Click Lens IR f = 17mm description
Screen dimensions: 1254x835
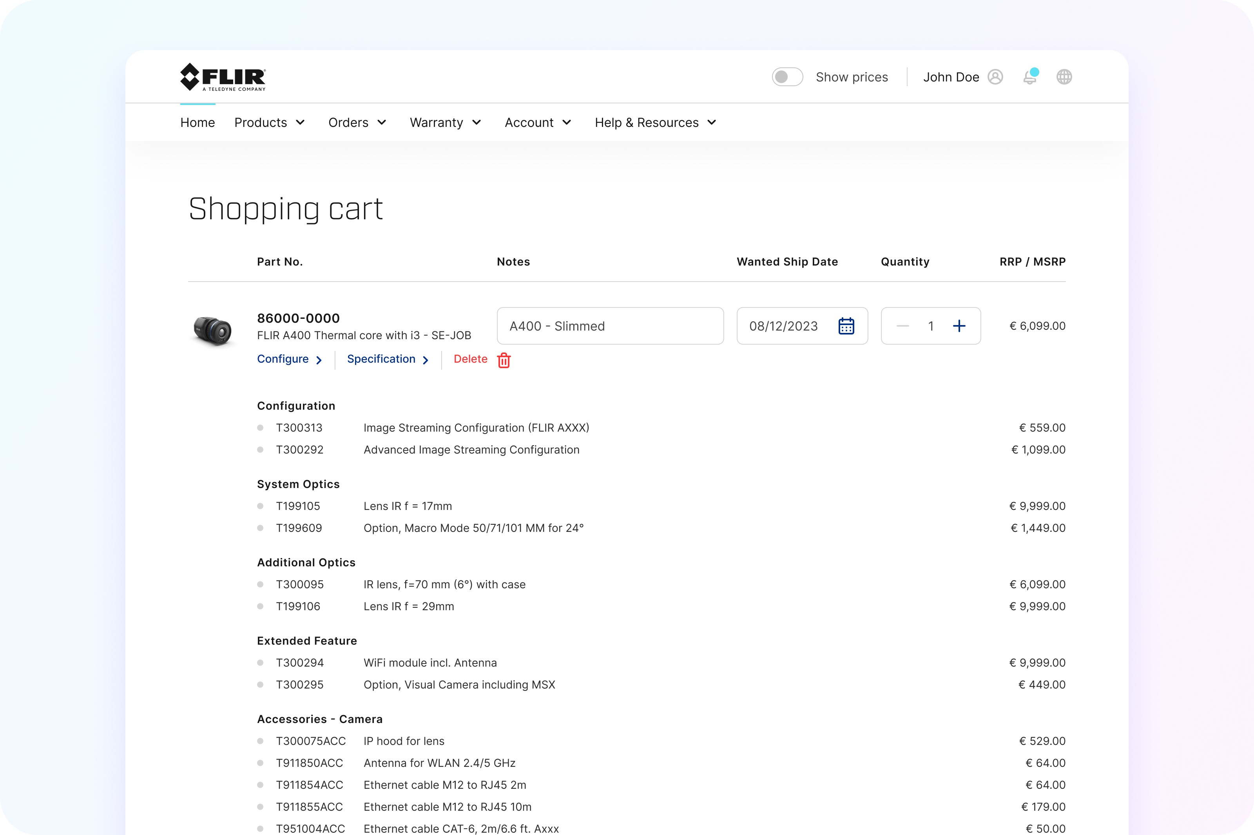point(408,506)
